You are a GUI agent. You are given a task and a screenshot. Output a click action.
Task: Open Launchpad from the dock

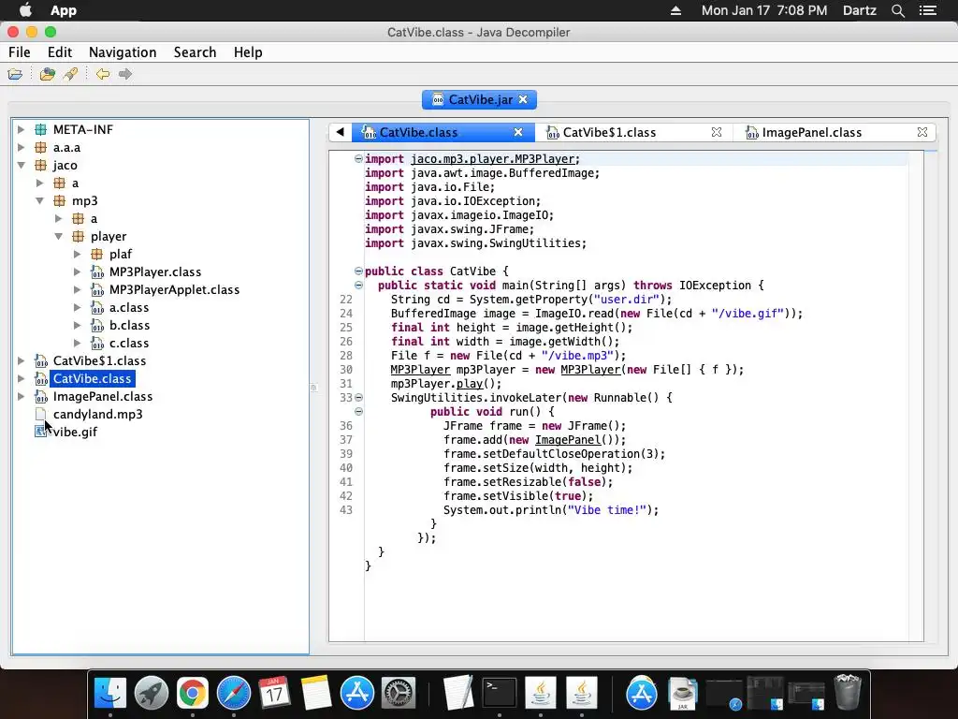tap(151, 694)
